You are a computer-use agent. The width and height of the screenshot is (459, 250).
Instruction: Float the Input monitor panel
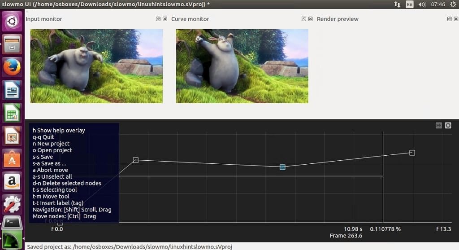coord(158,19)
